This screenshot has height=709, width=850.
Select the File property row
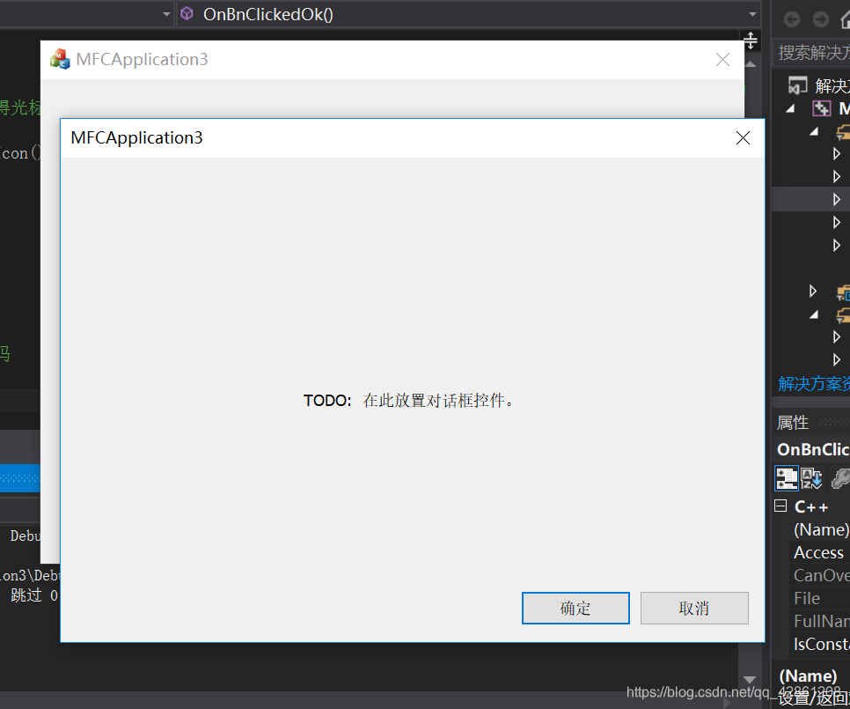click(x=820, y=598)
